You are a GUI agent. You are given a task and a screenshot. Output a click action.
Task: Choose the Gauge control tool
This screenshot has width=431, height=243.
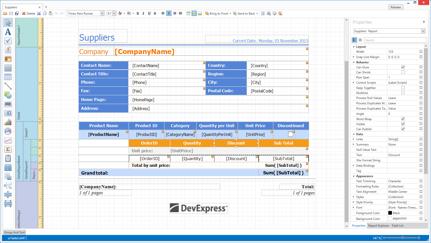pyautogui.click(x=8, y=131)
